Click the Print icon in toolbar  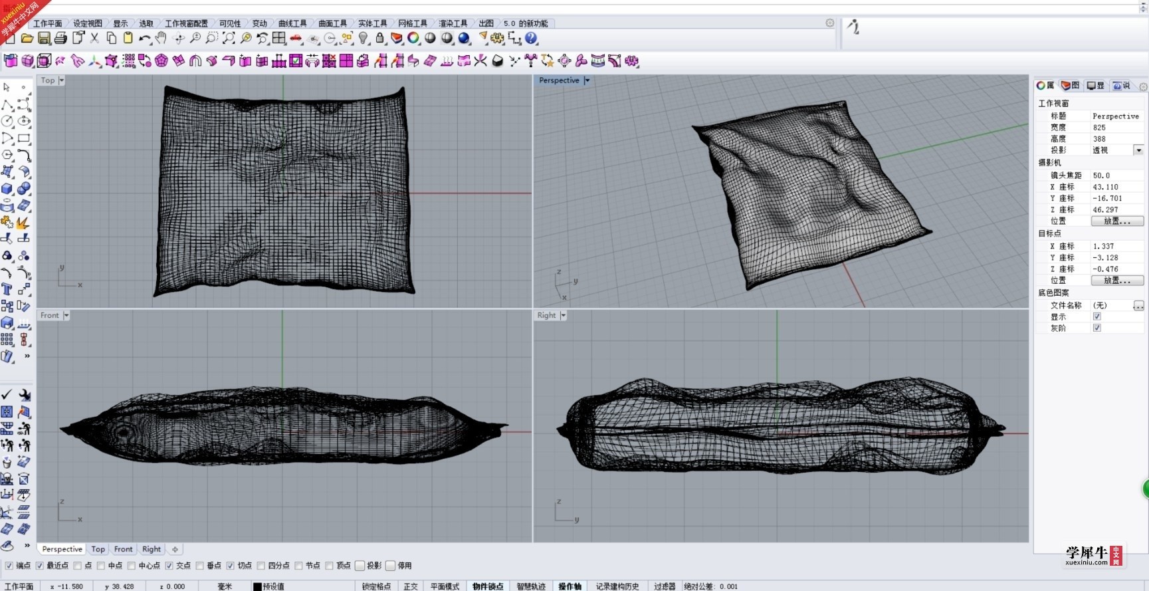60,39
